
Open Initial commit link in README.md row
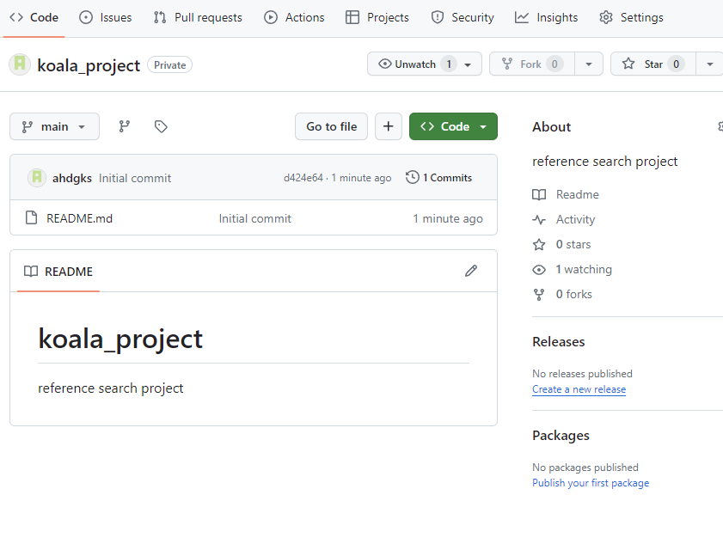(255, 218)
